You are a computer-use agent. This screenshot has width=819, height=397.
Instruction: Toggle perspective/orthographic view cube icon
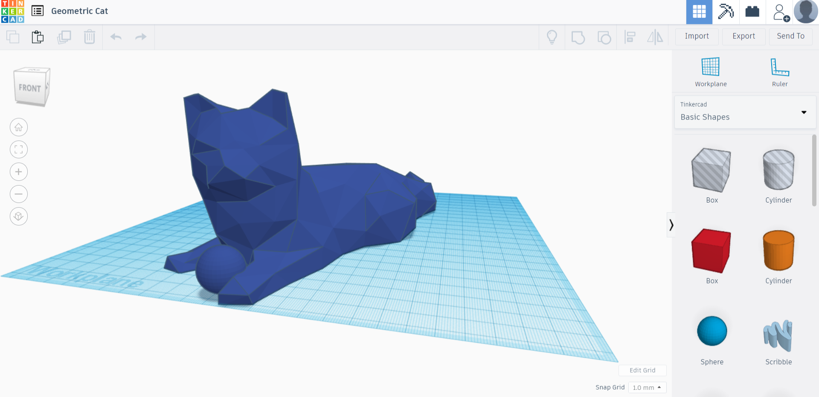click(x=19, y=216)
